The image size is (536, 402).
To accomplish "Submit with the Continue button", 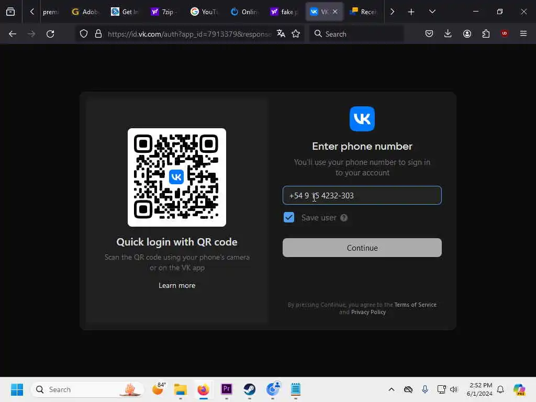I will coord(362,248).
